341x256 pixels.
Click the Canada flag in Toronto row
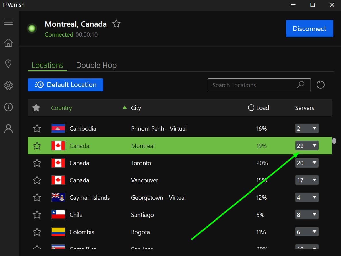[x=58, y=163]
